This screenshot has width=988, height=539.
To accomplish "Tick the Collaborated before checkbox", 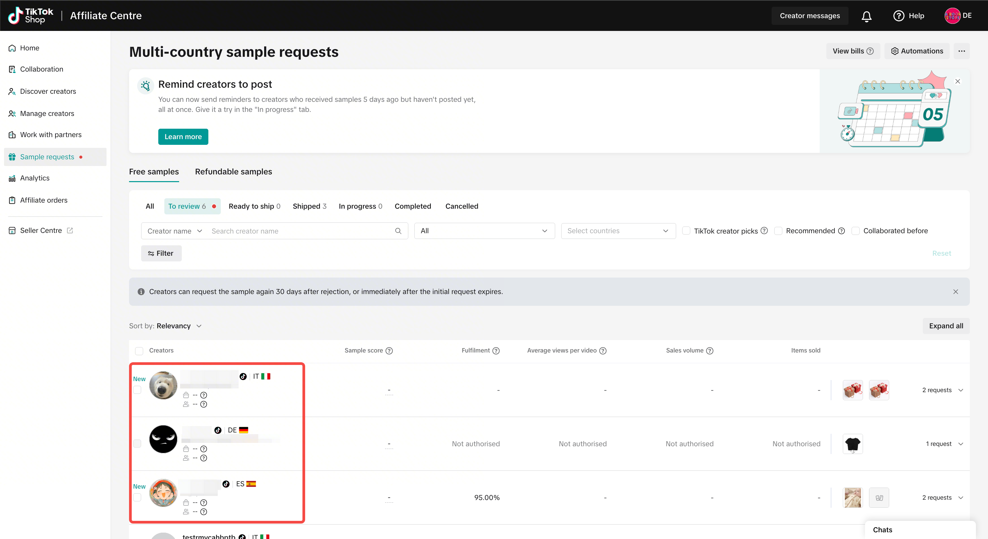I will pos(856,231).
